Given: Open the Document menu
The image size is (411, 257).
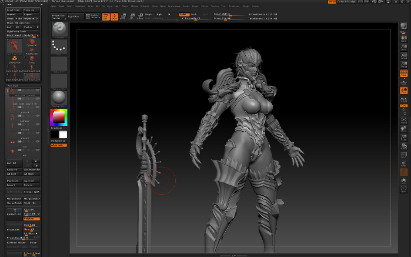Looking at the screenshot, I should pyautogui.click(x=80, y=6).
